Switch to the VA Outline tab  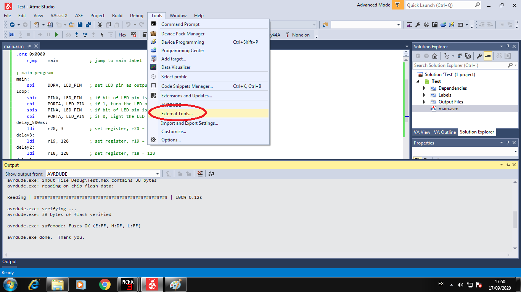[x=445, y=132]
